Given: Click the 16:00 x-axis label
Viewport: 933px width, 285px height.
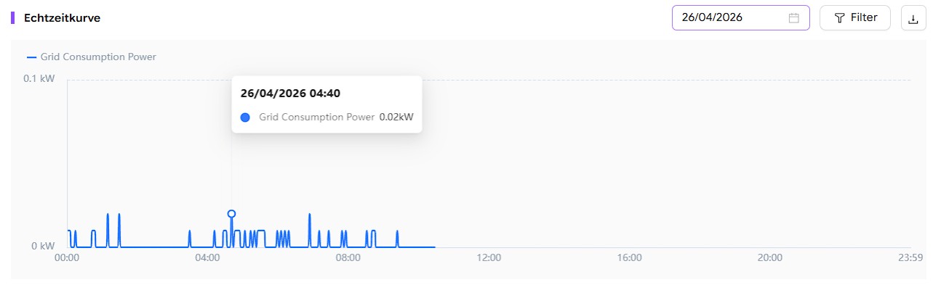Looking at the screenshot, I should (629, 257).
